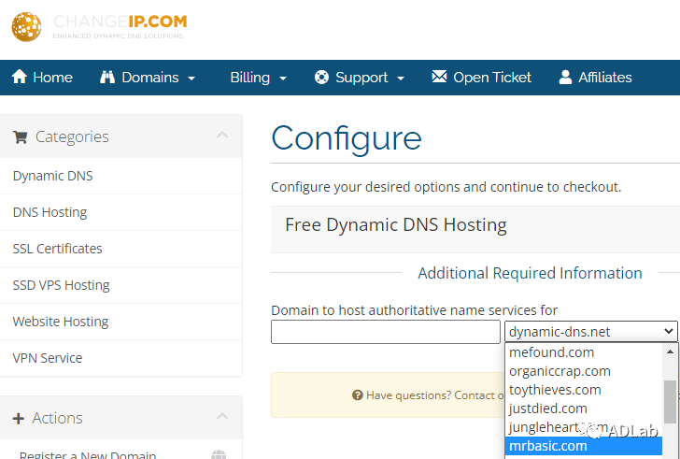Click the domain name text field
Image resolution: width=680 pixels, height=459 pixels.
(385, 332)
